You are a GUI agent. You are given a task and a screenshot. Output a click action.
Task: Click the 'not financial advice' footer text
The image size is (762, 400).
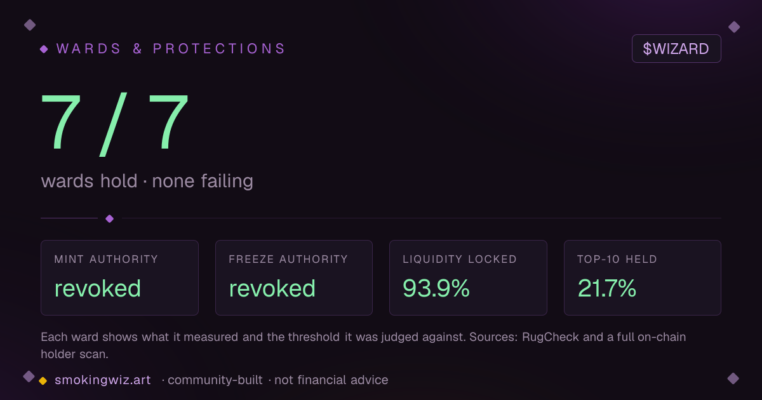pos(331,380)
